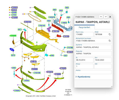
Task: Click the Resim notu field 17A989
Action: pyautogui.click(x=85, y=34)
